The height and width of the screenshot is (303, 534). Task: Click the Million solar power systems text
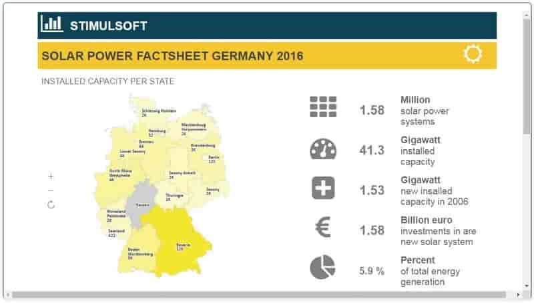click(x=425, y=111)
